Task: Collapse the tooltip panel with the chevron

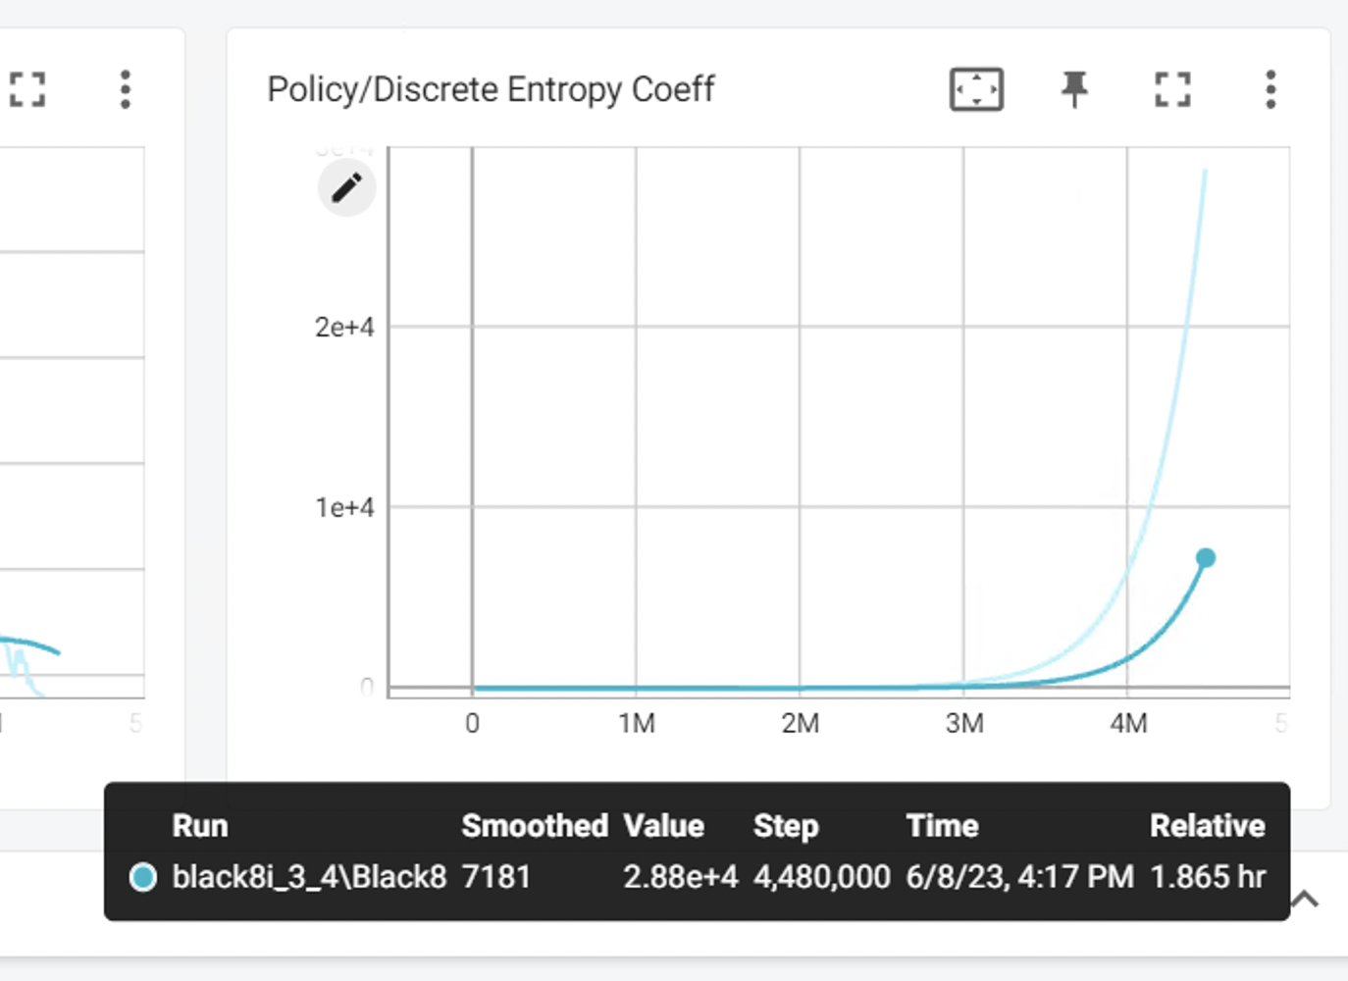Action: (x=1305, y=899)
